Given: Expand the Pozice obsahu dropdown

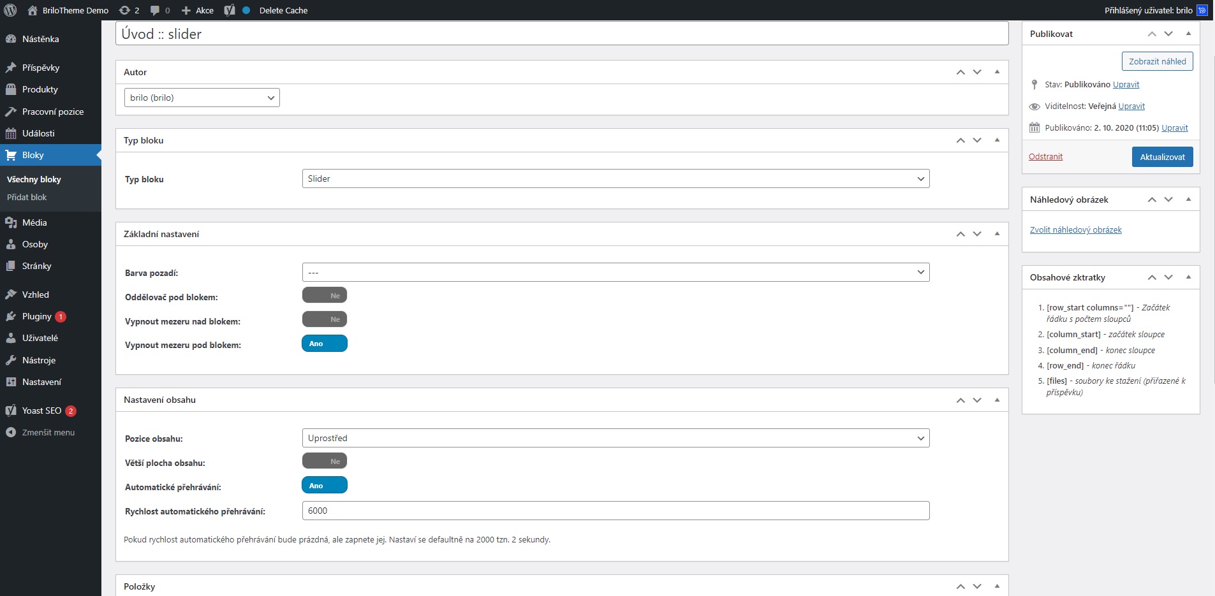Looking at the screenshot, I should [x=615, y=438].
